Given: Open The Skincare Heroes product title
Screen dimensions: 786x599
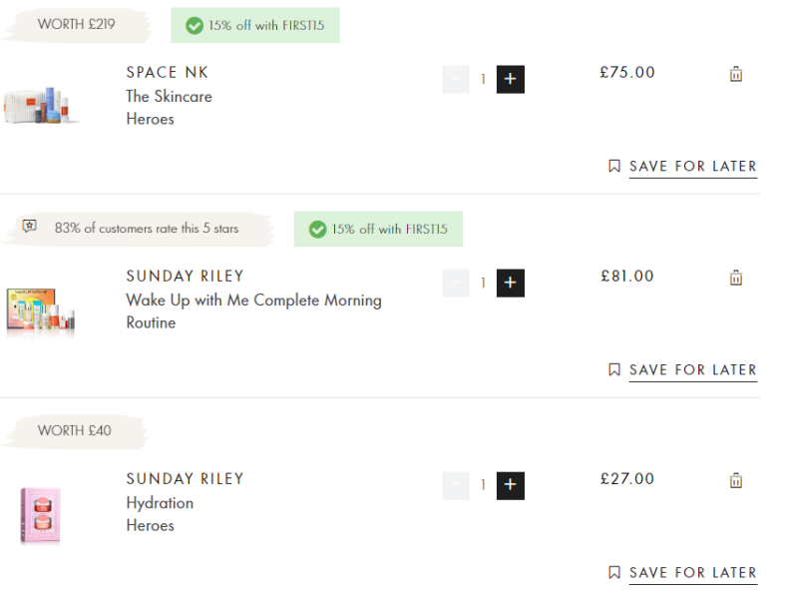Looking at the screenshot, I should (169, 107).
